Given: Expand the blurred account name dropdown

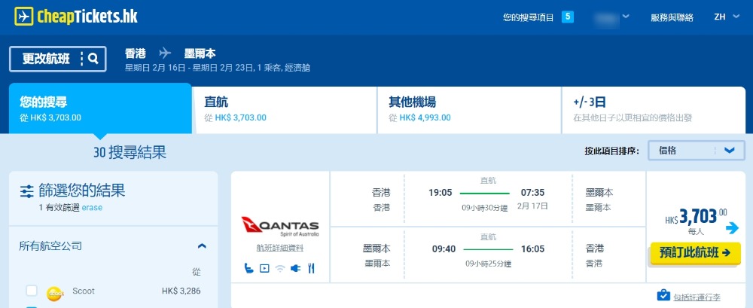Looking at the screenshot, I should pyautogui.click(x=611, y=17).
